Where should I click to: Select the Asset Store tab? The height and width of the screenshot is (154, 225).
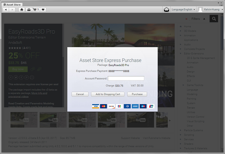click(x=13, y=5)
